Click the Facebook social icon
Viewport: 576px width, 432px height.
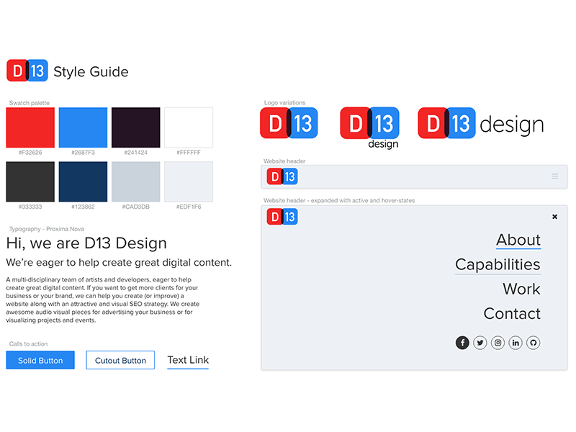pyautogui.click(x=462, y=343)
